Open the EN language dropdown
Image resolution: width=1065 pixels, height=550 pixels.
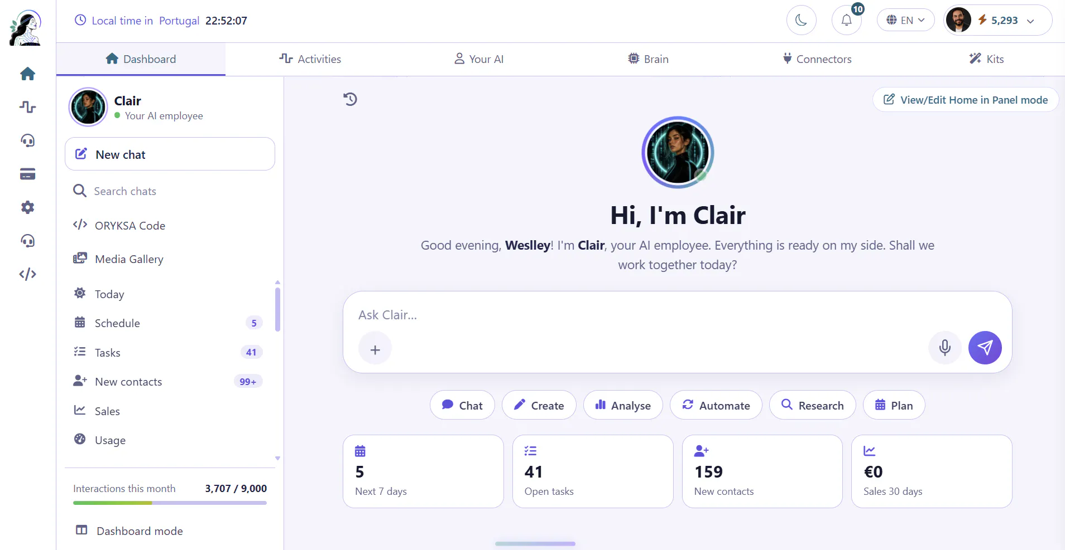coord(905,20)
